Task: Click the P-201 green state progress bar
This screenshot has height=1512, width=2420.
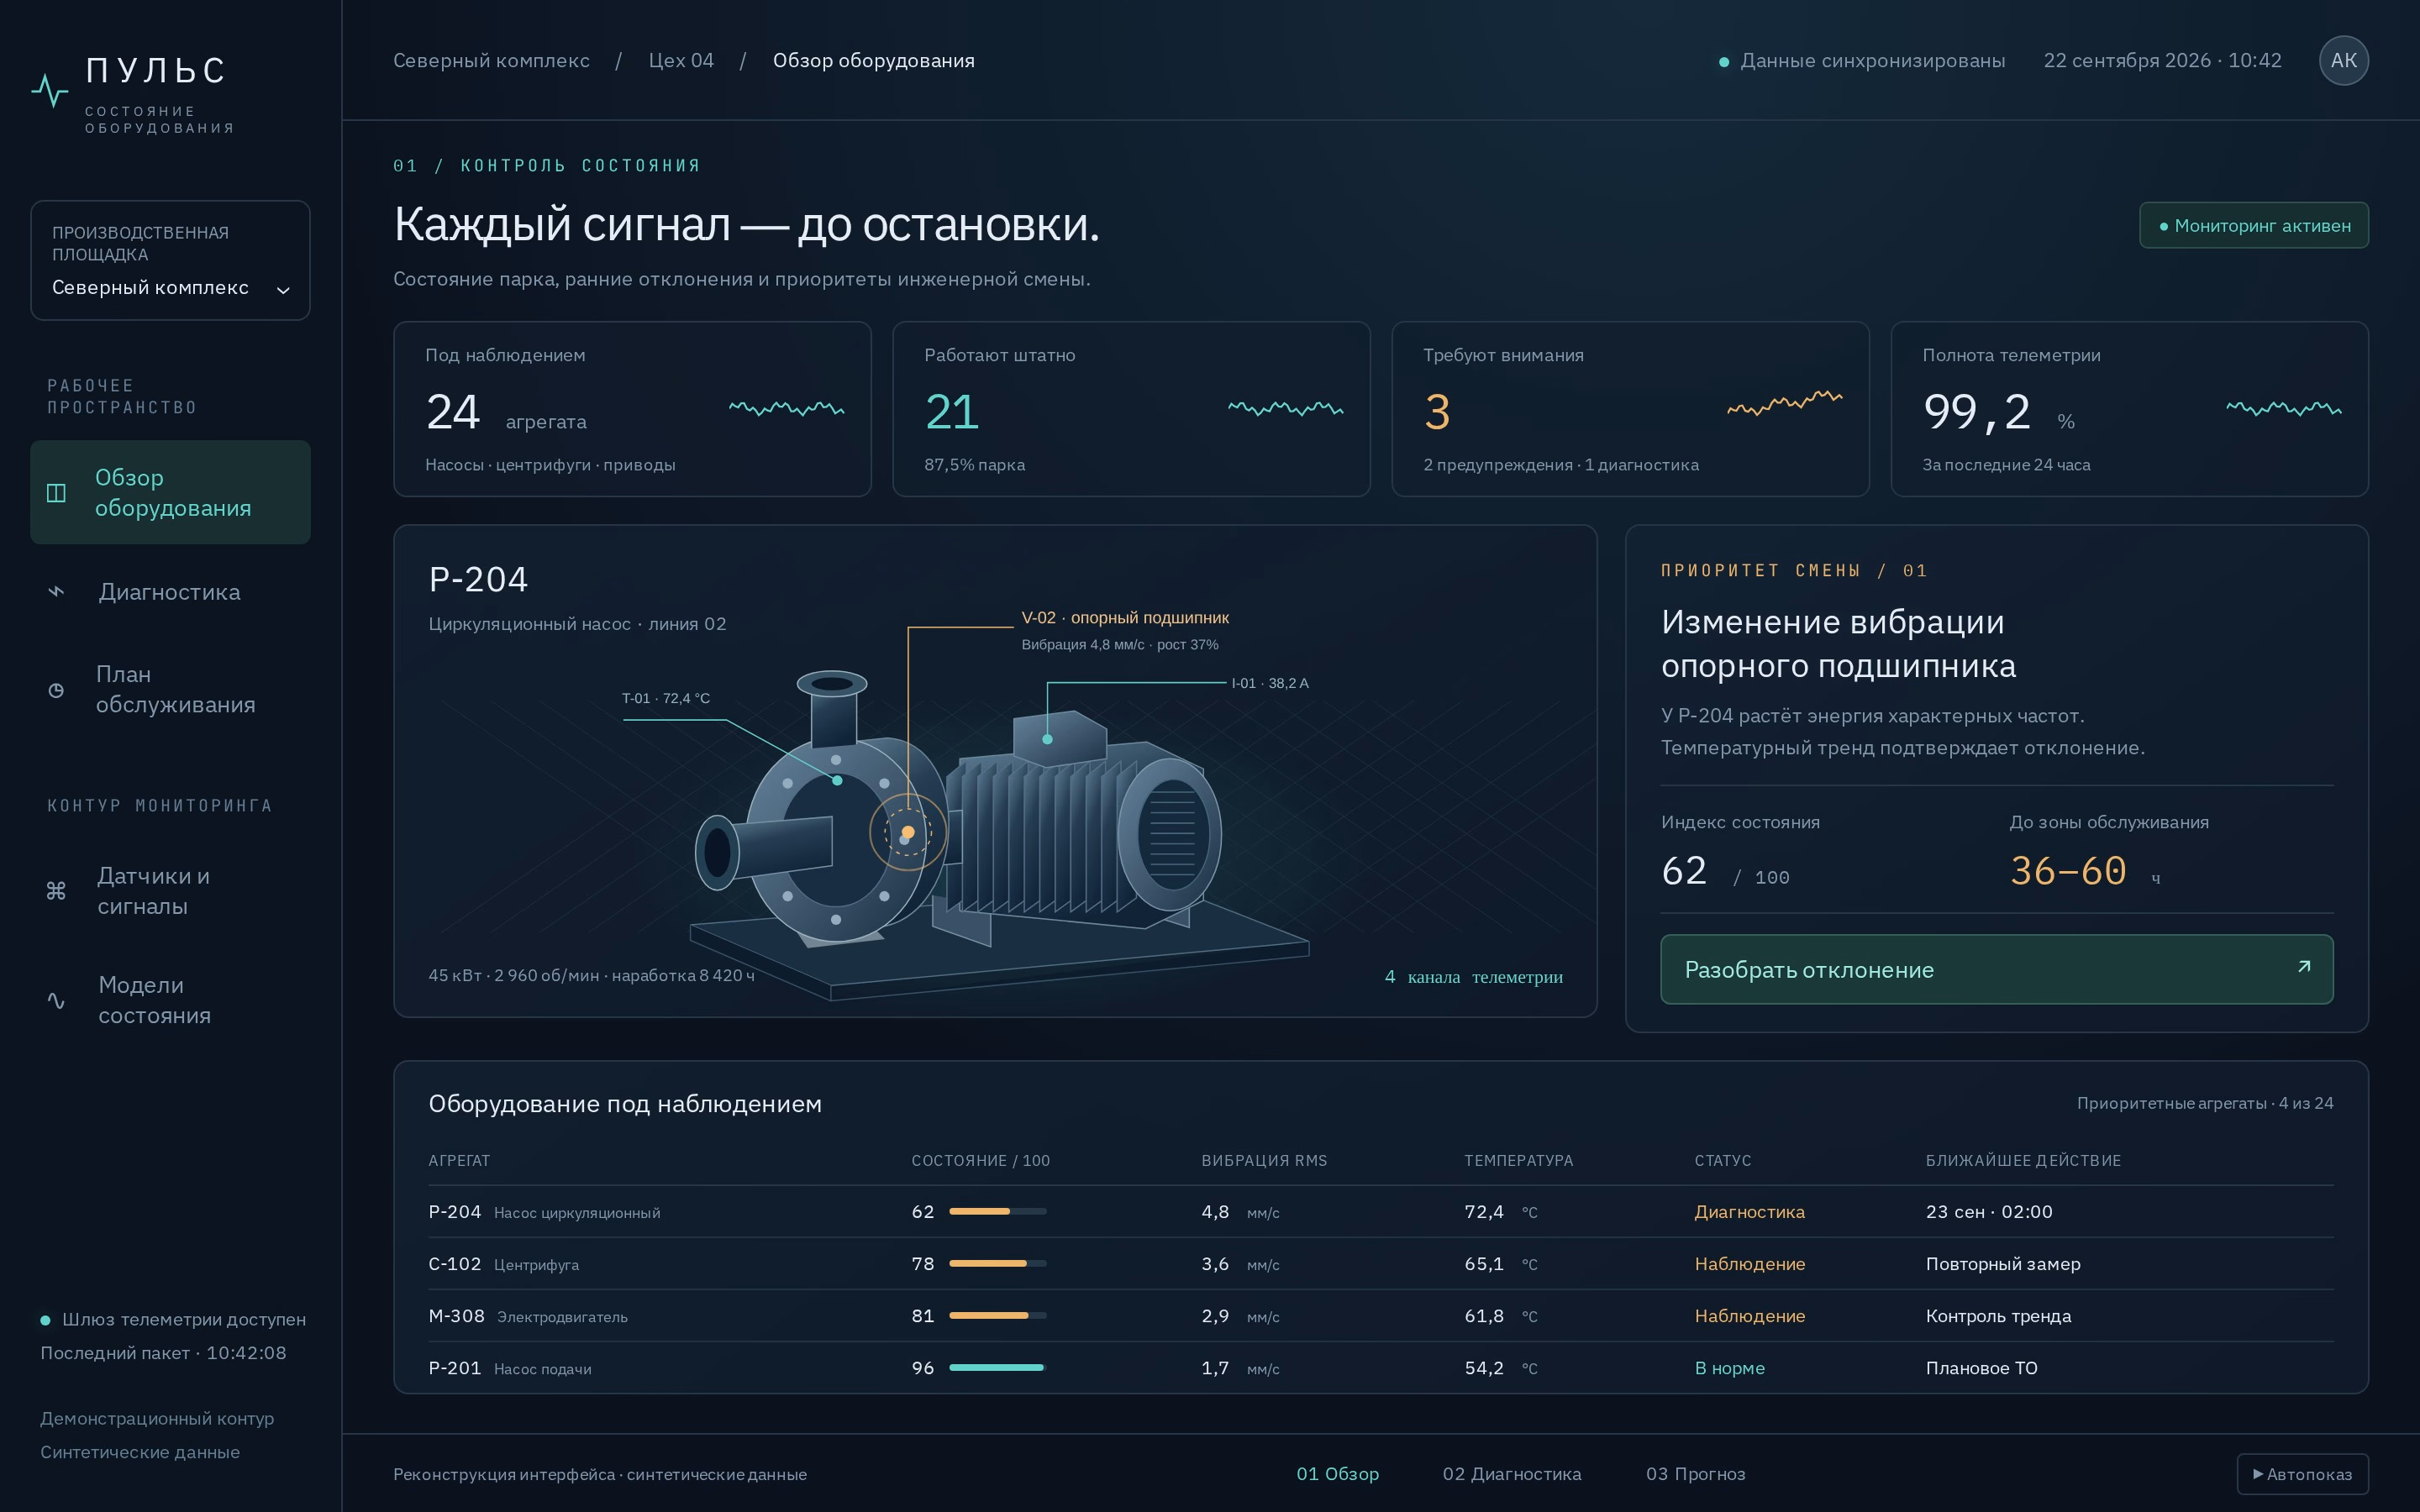Action: 997,1367
